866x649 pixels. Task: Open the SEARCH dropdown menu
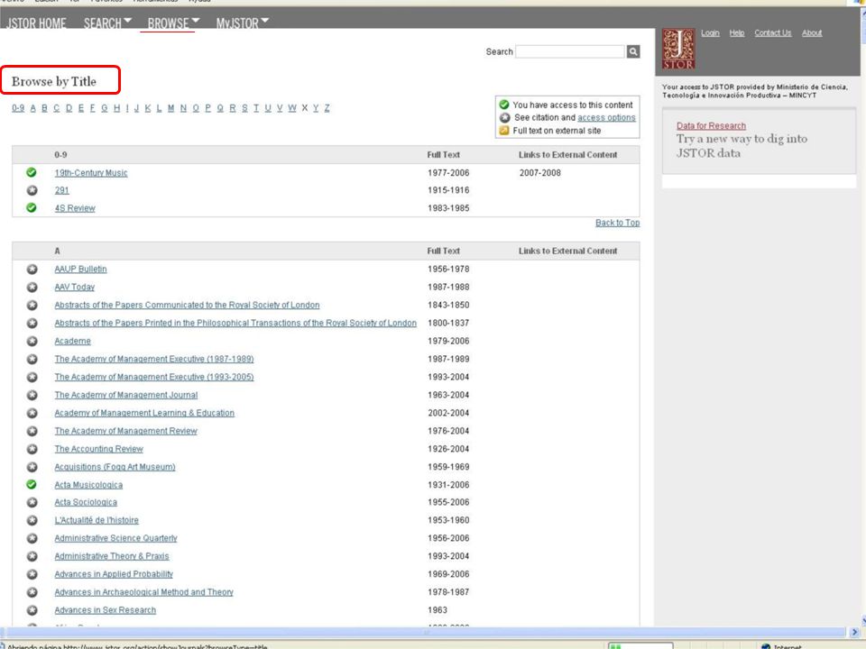point(107,23)
